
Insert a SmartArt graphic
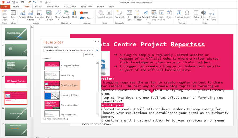coord(66,14)
